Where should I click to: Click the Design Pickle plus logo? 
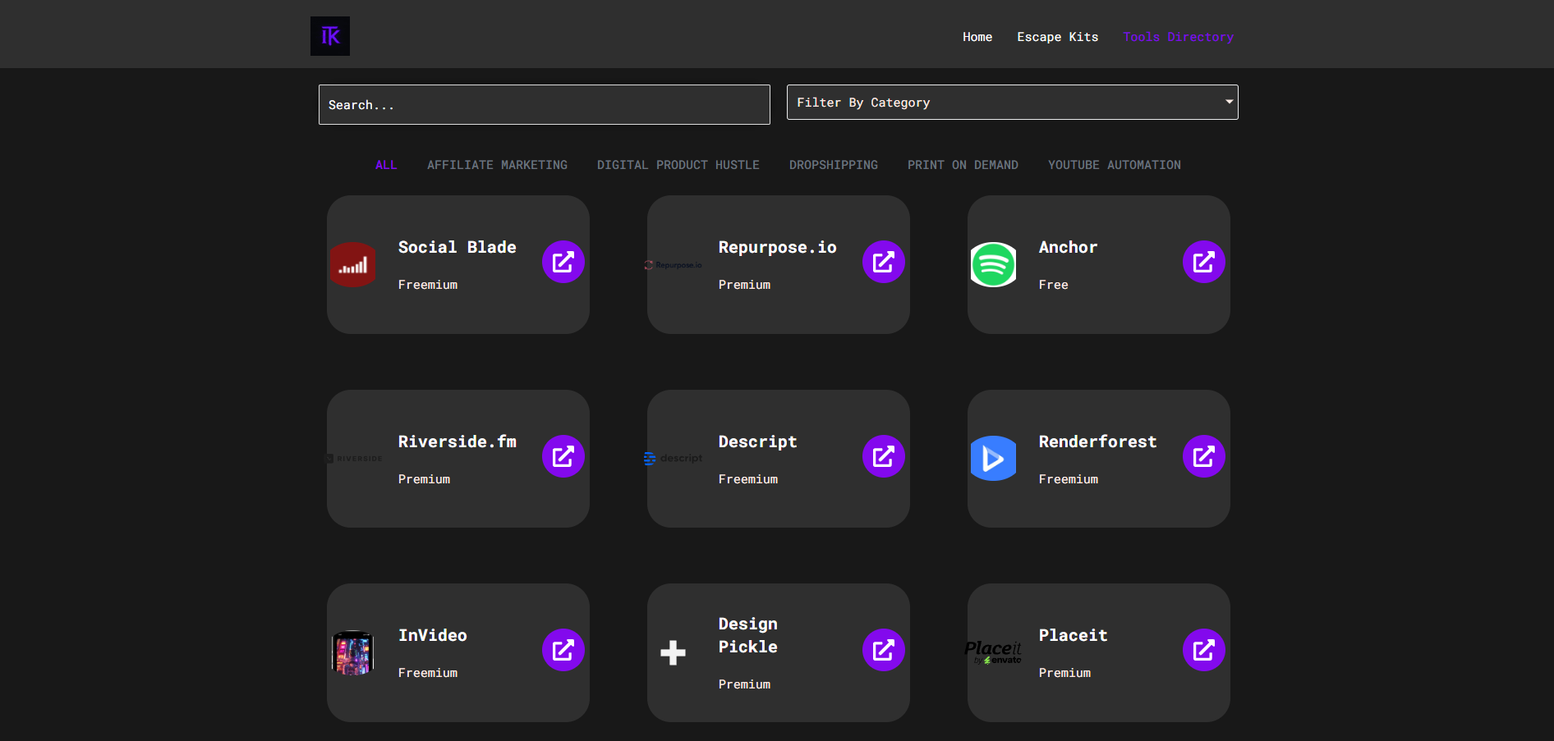point(673,652)
